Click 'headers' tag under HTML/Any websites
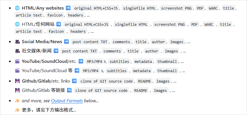 click(x=75, y=15)
